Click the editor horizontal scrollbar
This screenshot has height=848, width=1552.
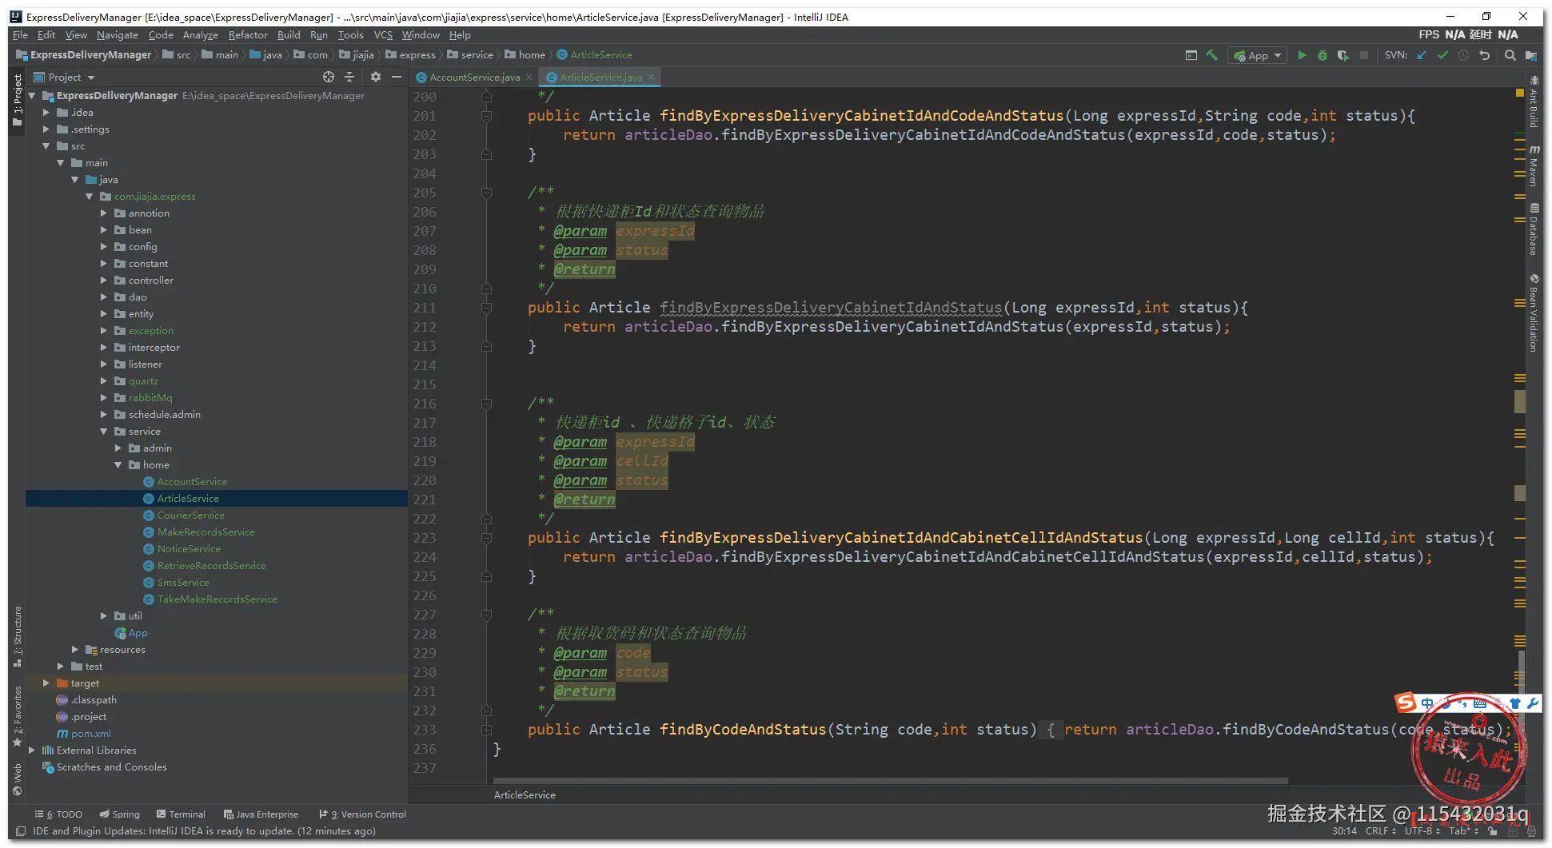(891, 781)
